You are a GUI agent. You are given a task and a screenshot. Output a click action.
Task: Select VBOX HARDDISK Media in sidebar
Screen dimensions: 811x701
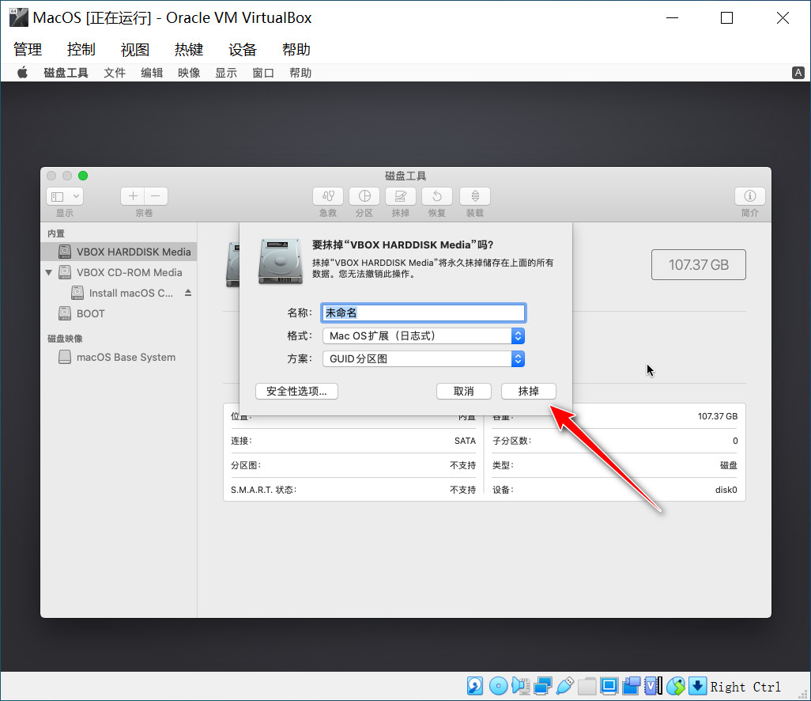tap(119, 252)
